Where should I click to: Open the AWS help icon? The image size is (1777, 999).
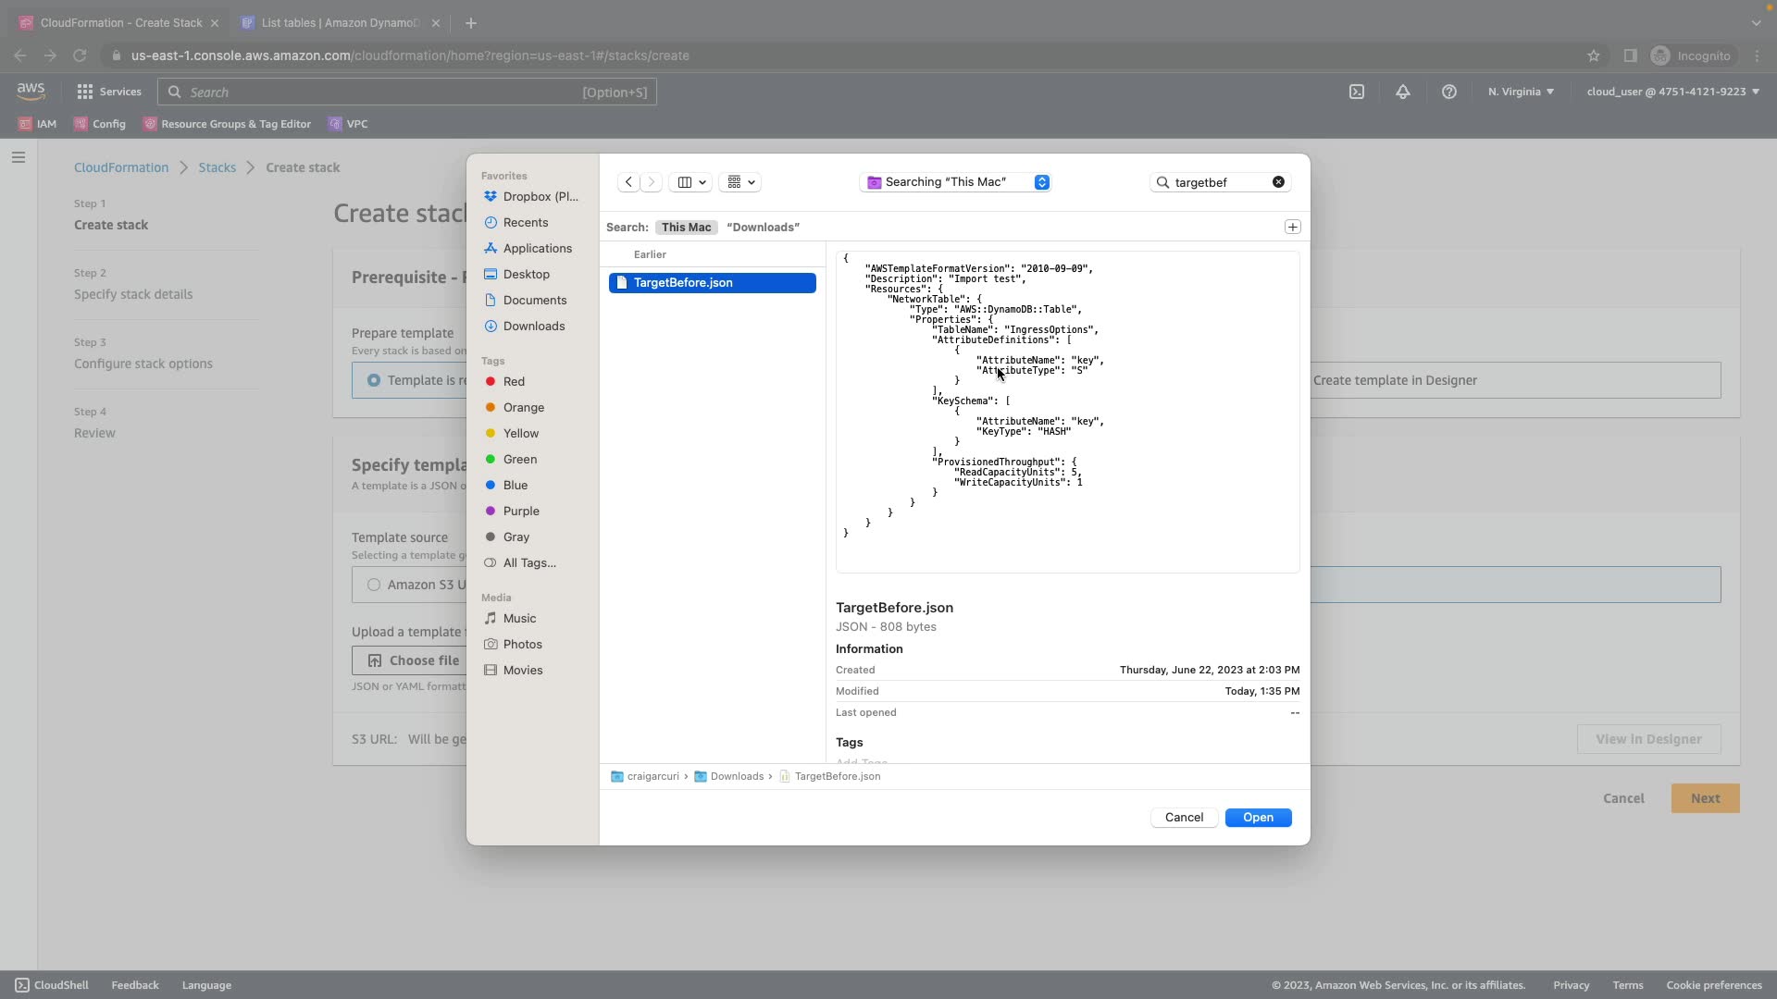click(x=1448, y=92)
